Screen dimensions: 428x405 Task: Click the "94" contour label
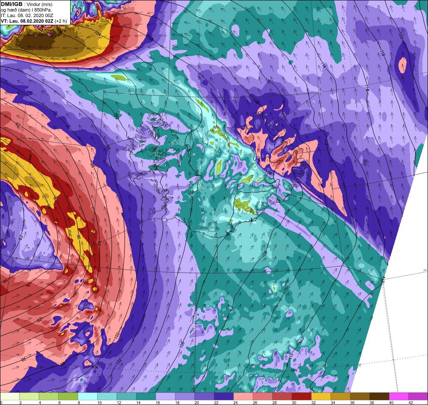click(x=99, y=243)
